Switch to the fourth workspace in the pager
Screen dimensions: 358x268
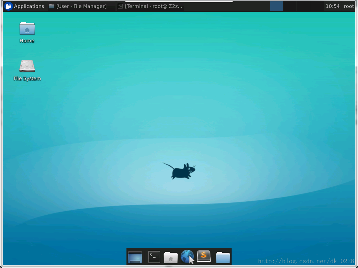317,6
